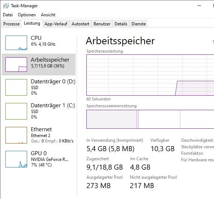Select the Ethernet graph in sidebar
Viewport: 214px width, 199px height.
(16, 135)
